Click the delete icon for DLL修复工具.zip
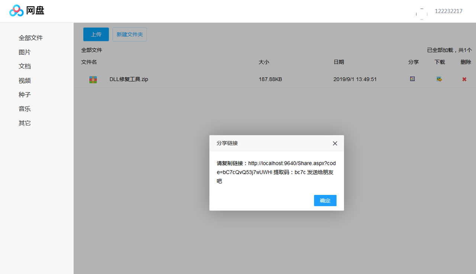The width and height of the screenshot is (476, 274). click(x=464, y=79)
